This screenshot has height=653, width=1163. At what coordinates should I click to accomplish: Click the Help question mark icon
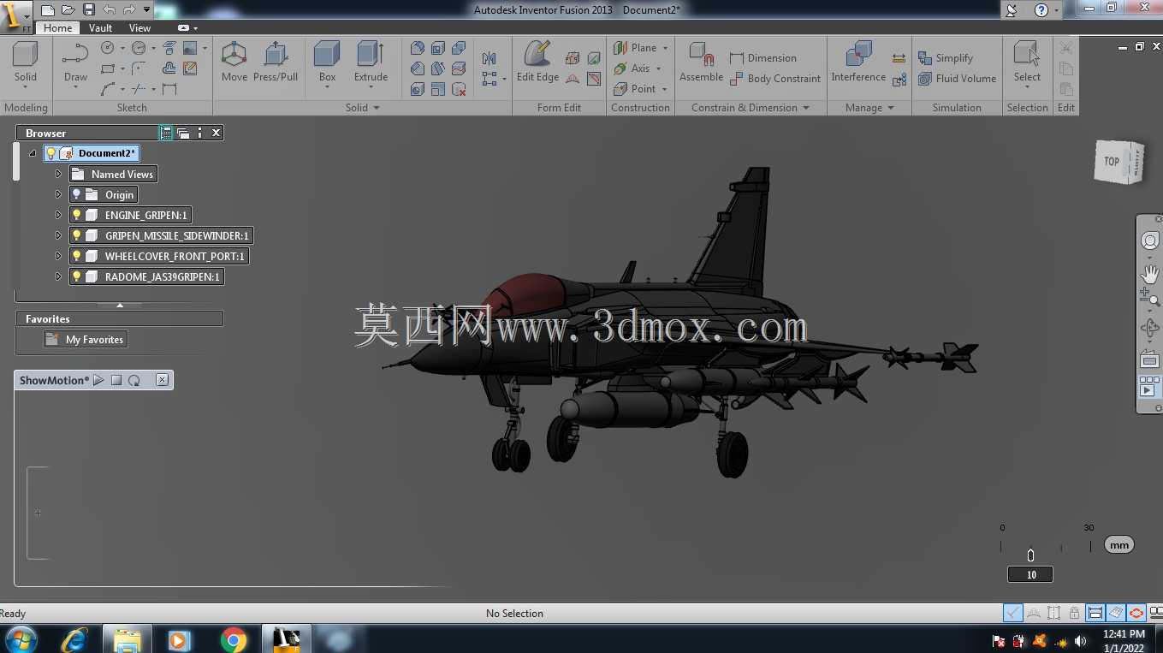tap(1041, 10)
